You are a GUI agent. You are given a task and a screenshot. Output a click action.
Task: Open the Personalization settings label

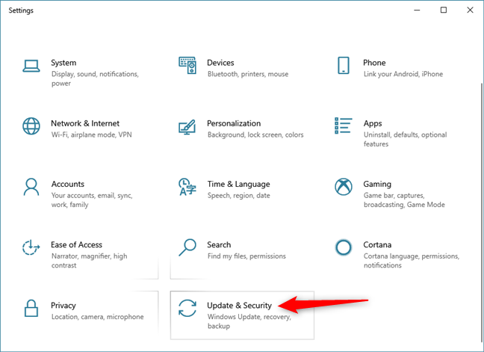click(234, 124)
